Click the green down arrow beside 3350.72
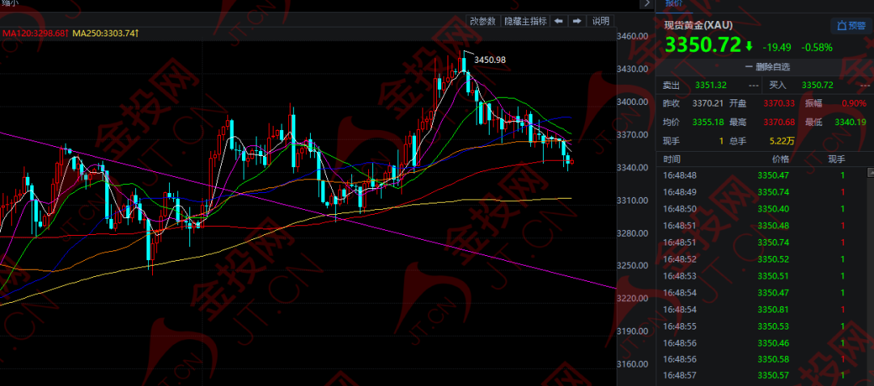The height and width of the screenshot is (386, 874). click(749, 46)
